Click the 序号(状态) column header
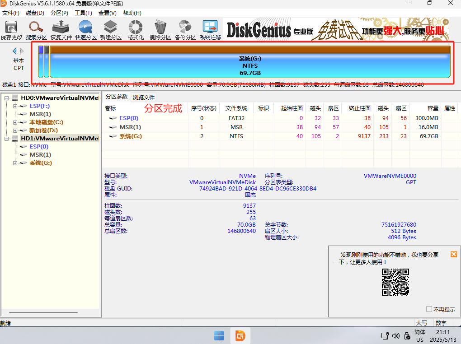 pyautogui.click(x=204, y=108)
